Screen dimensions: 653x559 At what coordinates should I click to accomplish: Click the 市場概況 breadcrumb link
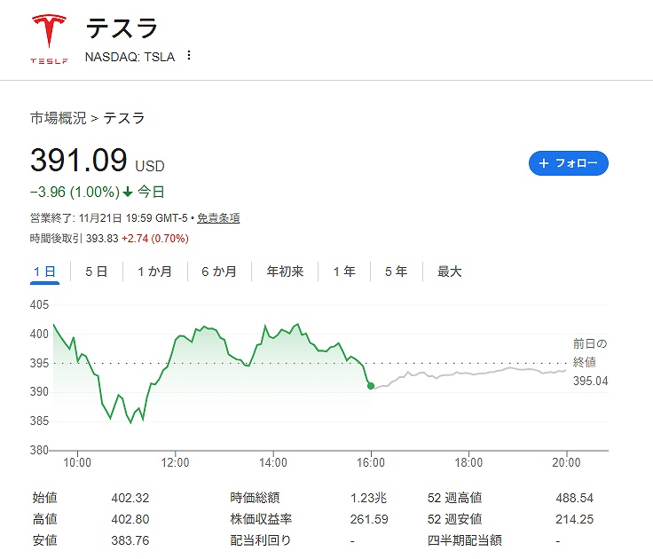[58, 118]
